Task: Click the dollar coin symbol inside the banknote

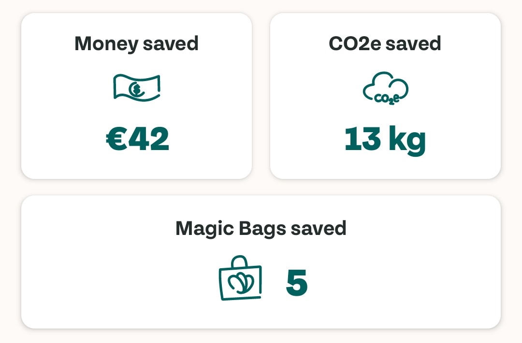Action: (137, 88)
